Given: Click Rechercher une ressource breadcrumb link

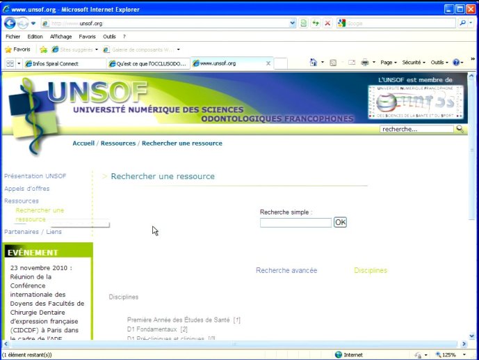Looking at the screenshot, I should 182,143.
